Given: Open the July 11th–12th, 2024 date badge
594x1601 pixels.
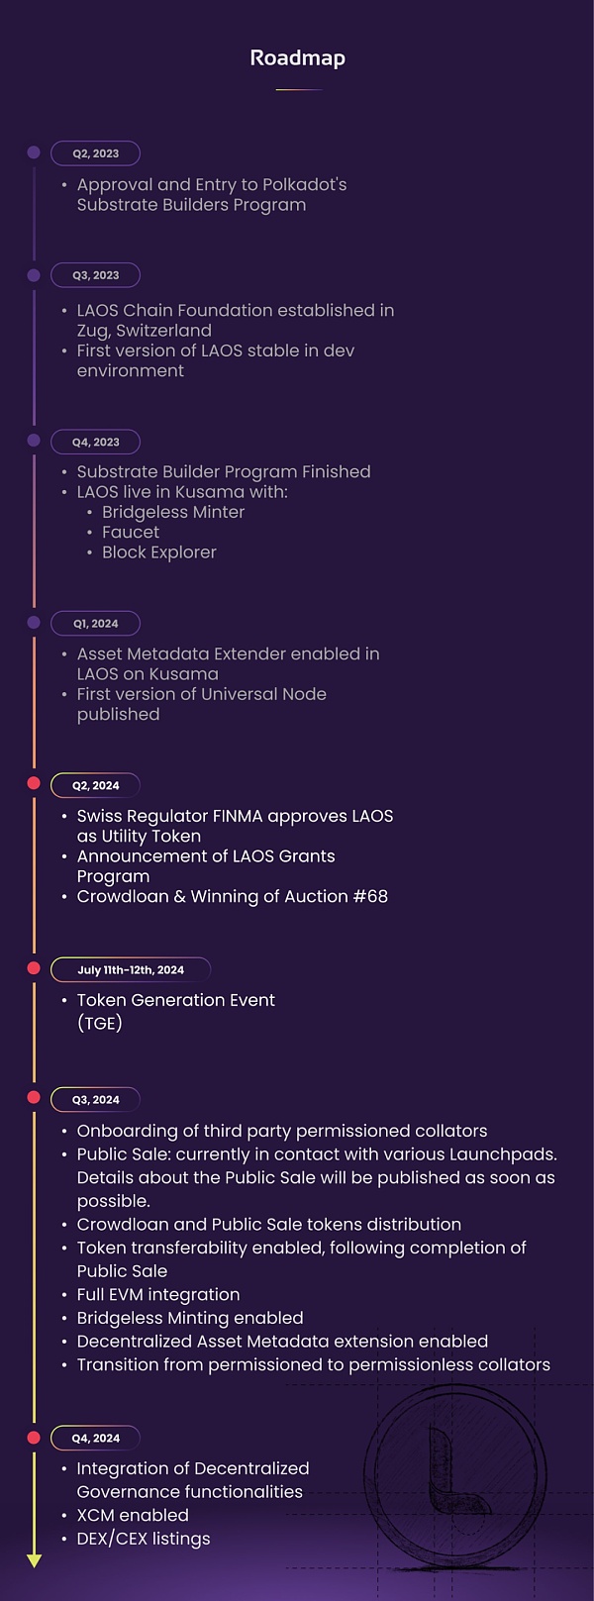Looking at the screenshot, I should pyautogui.click(x=131, y=969).
